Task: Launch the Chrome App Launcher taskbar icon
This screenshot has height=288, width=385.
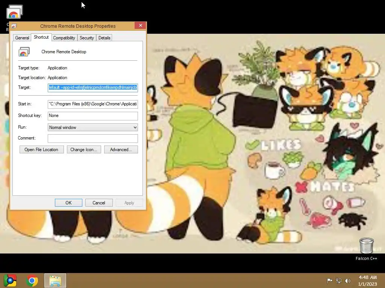Action: [10, 280]
